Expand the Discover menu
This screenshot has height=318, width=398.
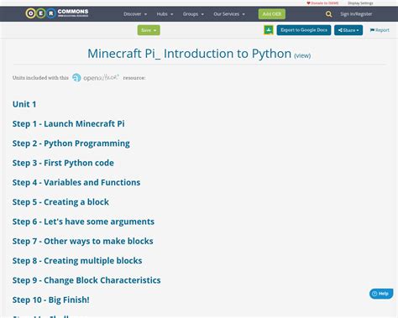(x=135, y=14)
